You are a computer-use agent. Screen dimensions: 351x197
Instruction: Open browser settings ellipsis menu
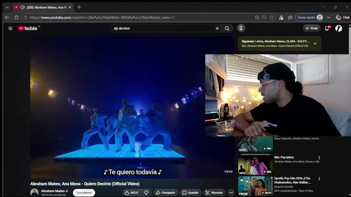click(x=329, y=18)
